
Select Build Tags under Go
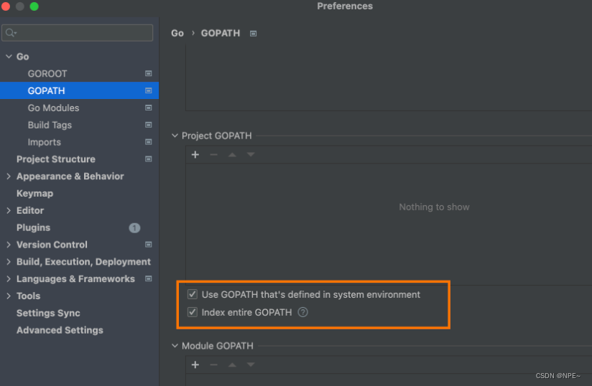pyautogui.click(x=50, y=125)
